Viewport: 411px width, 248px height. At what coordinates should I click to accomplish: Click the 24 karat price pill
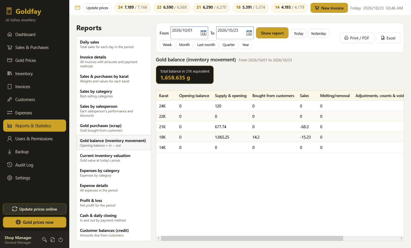tap(132, 7)
